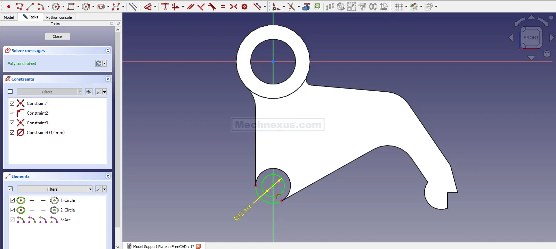Open the Python console tab
This screenshot has width=556, height=249.
pos(59,17)
